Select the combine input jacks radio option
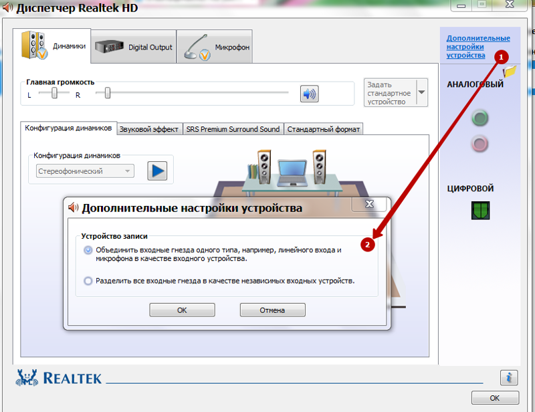535x412 pixels. click(88, 250)
